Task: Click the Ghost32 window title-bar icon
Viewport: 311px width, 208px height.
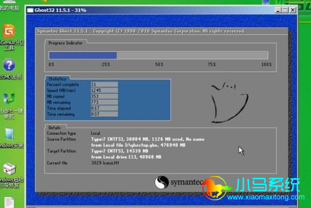Action: (x=30, y=10)
